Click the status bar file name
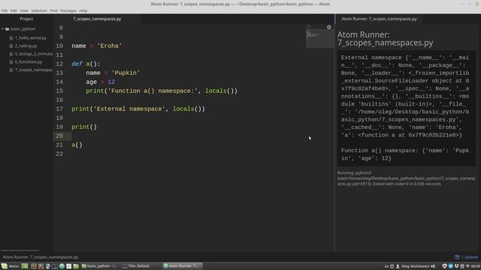This screenshot has width=481, height=270. tap(41, 257)
